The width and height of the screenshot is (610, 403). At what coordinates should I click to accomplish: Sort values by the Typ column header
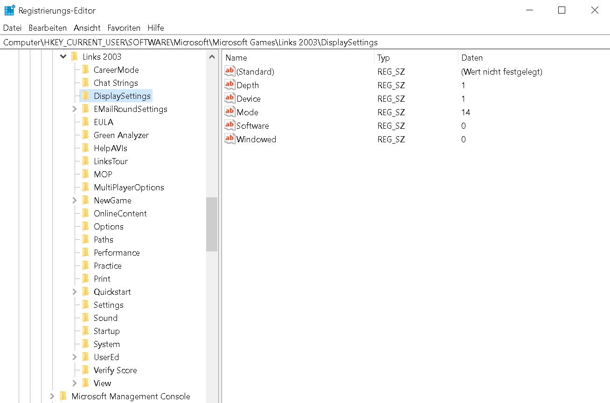point(416,58)
